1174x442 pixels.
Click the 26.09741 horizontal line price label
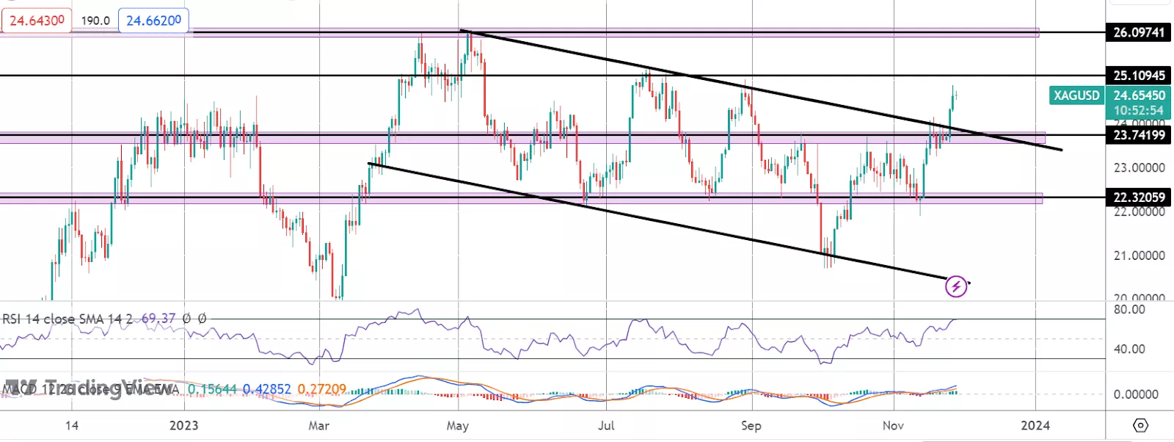(x=1139, y=32)
